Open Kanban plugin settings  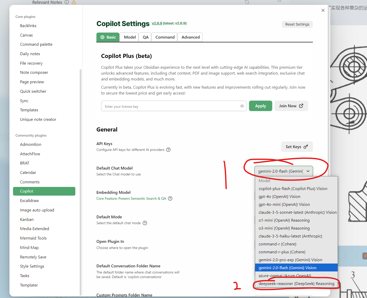pos(44,220)
